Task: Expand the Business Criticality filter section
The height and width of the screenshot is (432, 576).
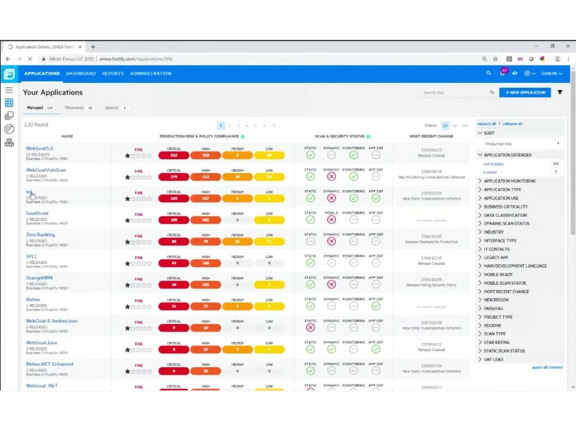Action: (x=505, y=207)
